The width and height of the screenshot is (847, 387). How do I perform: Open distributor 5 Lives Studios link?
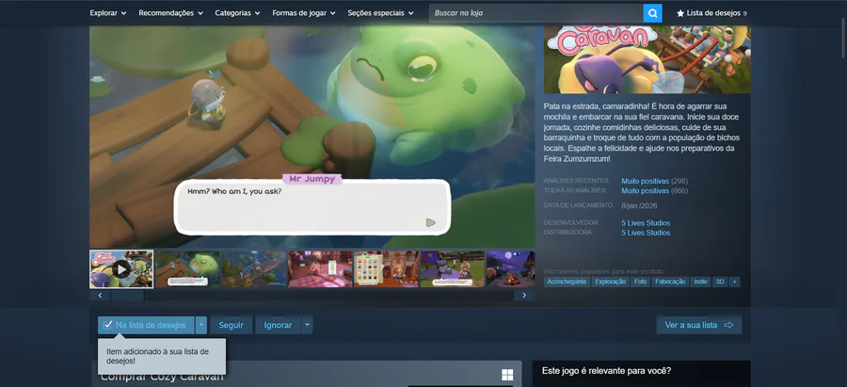(x=646, y=233)
